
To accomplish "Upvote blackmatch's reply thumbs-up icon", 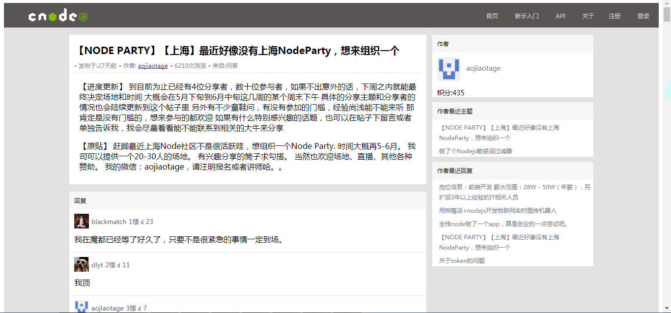I will coord(142,222).
